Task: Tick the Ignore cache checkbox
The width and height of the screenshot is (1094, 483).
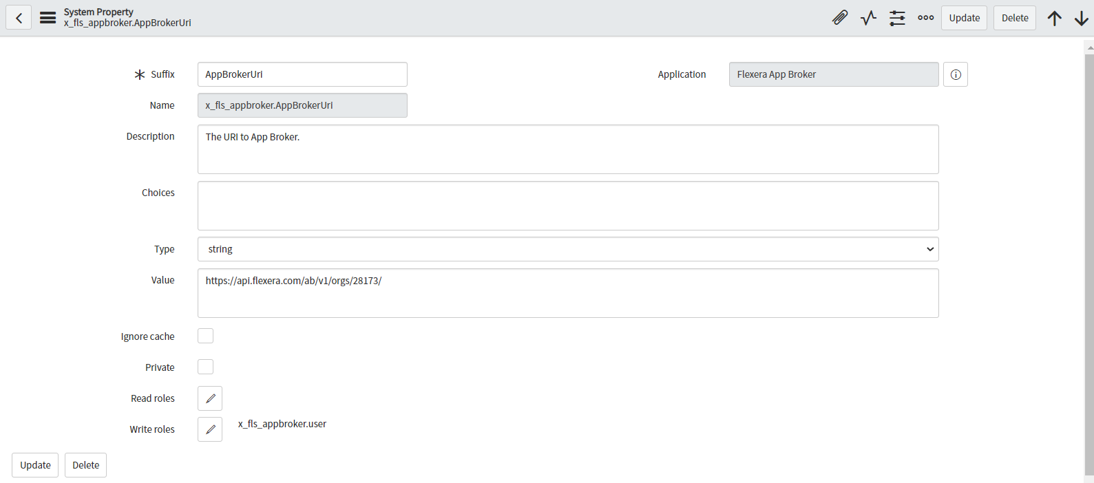Action: [x=205, y=336]
